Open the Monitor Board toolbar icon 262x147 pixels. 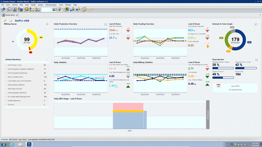15,10
